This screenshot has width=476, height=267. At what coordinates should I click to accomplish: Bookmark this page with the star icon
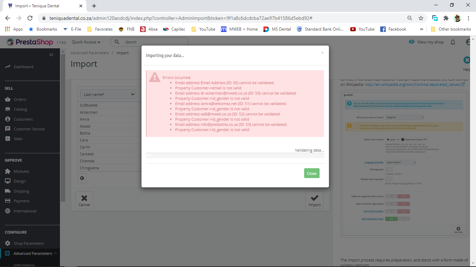click(421, 18)
